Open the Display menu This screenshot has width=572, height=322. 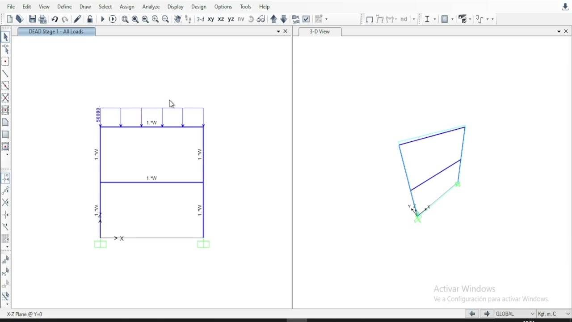[175, 7]
